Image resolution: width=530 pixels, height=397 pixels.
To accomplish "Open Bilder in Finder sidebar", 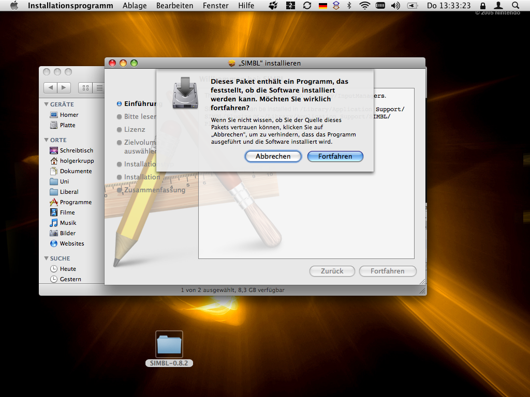I will (63, 233).
